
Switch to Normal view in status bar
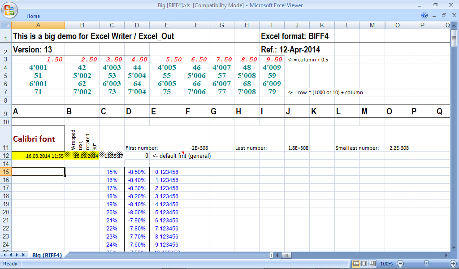click(x=356, y=264)
